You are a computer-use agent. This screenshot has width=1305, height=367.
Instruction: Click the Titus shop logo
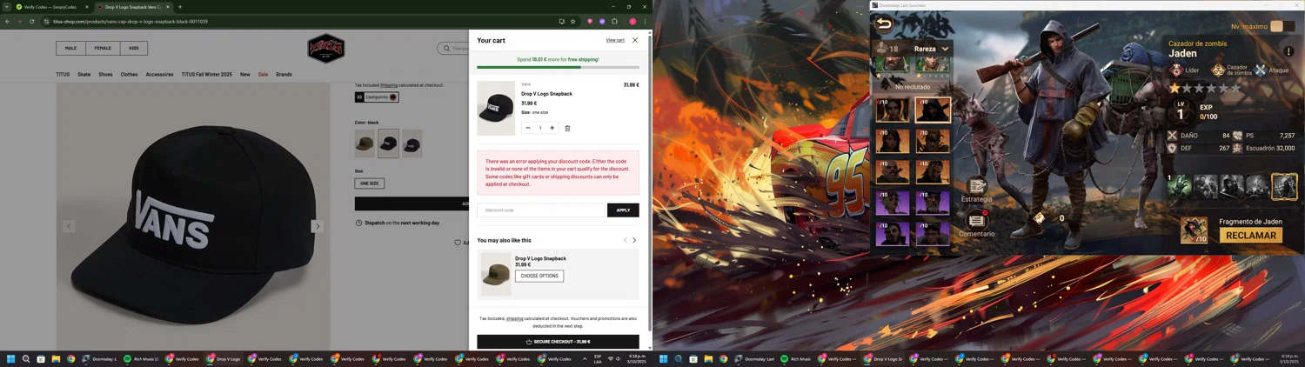pos(326,49)
